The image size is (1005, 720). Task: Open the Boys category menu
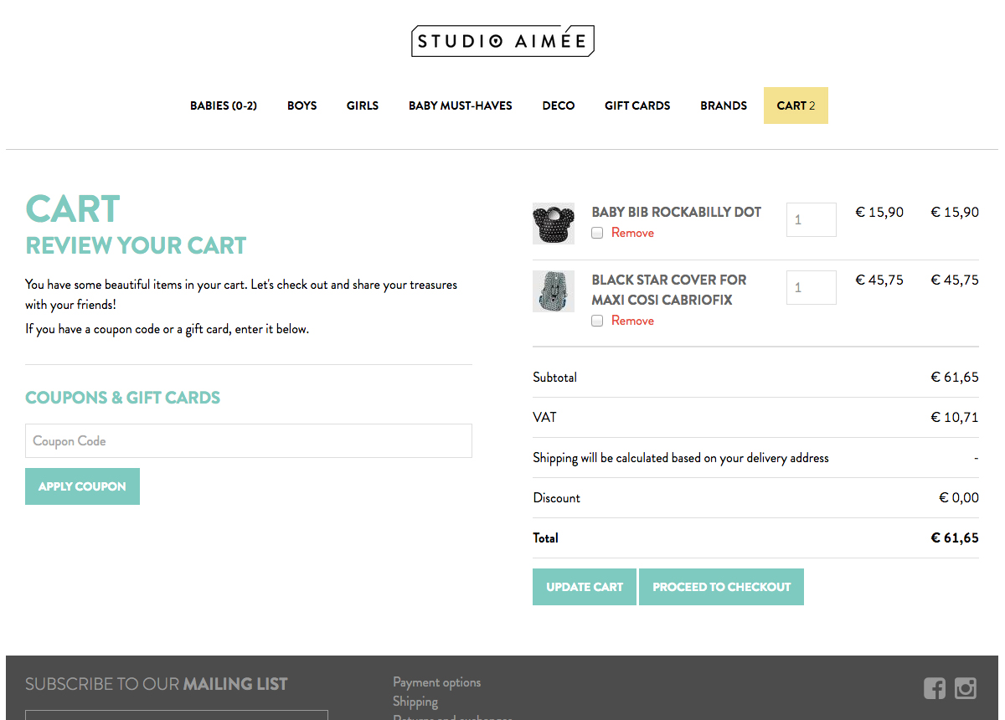pyautogui.click(x=301, y=105)
